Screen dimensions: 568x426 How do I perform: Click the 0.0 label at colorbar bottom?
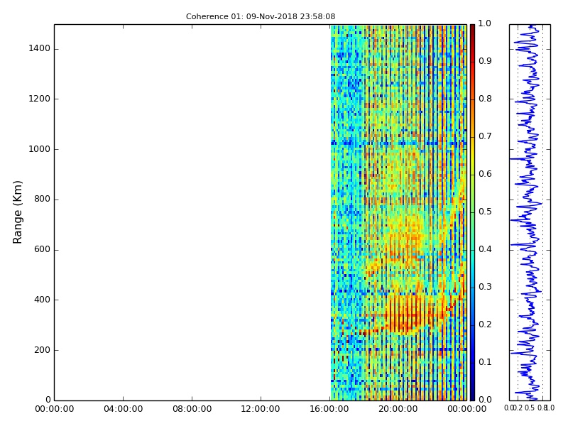[x=485, y=400]
